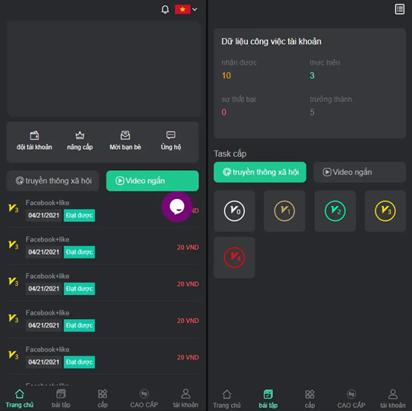Open the last Facebook+like 20 VND entry
This screenshot has height=411, width=412.
coord(103,356)
